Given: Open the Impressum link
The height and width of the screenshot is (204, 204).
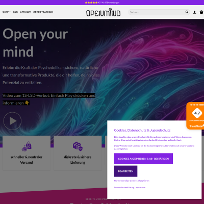Looking at the screenshot, I should (x=140, y=187).
